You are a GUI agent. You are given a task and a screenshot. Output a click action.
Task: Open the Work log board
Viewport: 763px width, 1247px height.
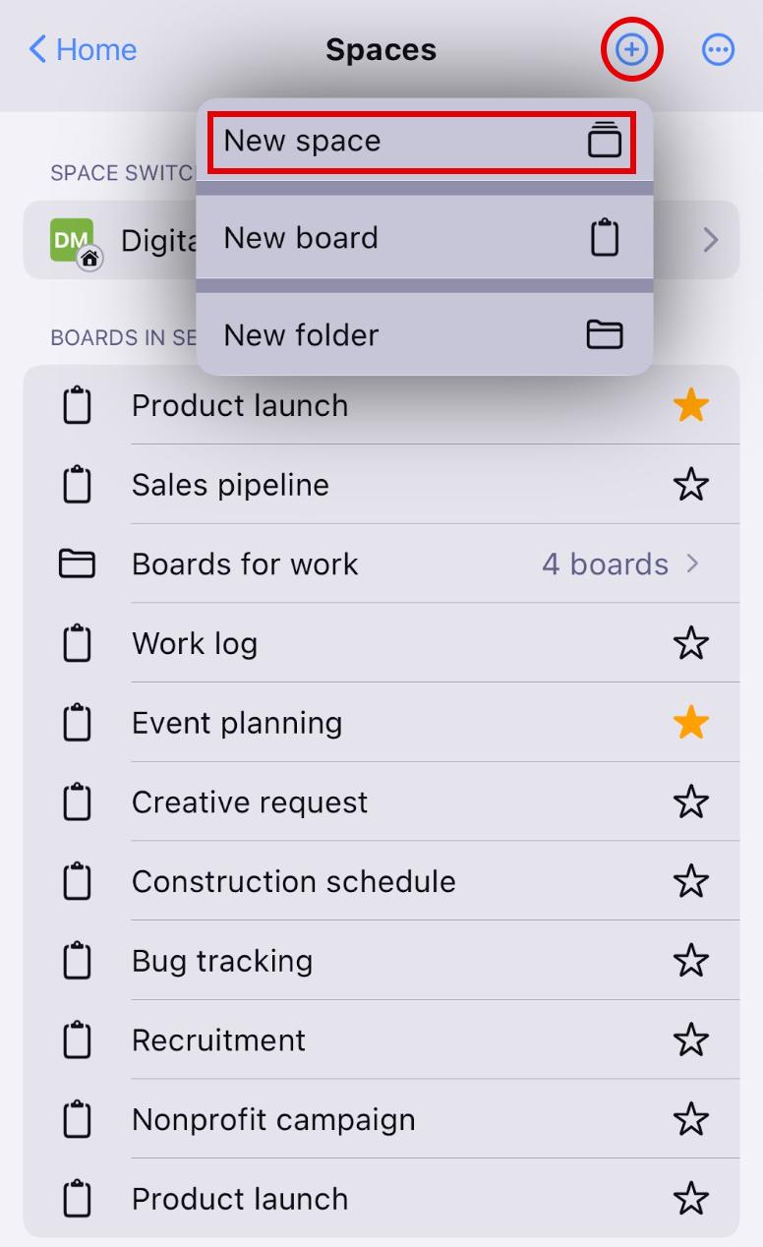click(195, 644)
